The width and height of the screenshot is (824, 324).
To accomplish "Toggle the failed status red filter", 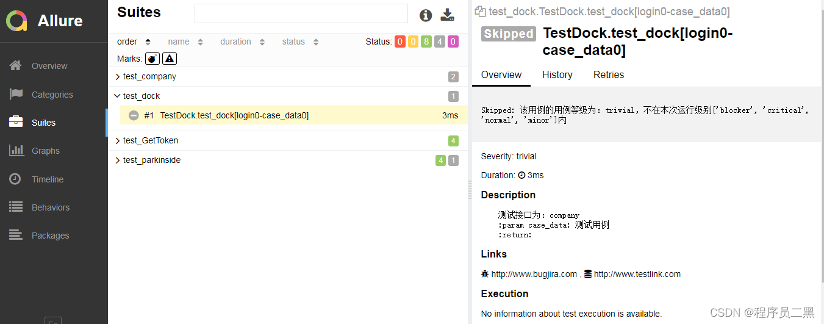I will tap(400, 41).
